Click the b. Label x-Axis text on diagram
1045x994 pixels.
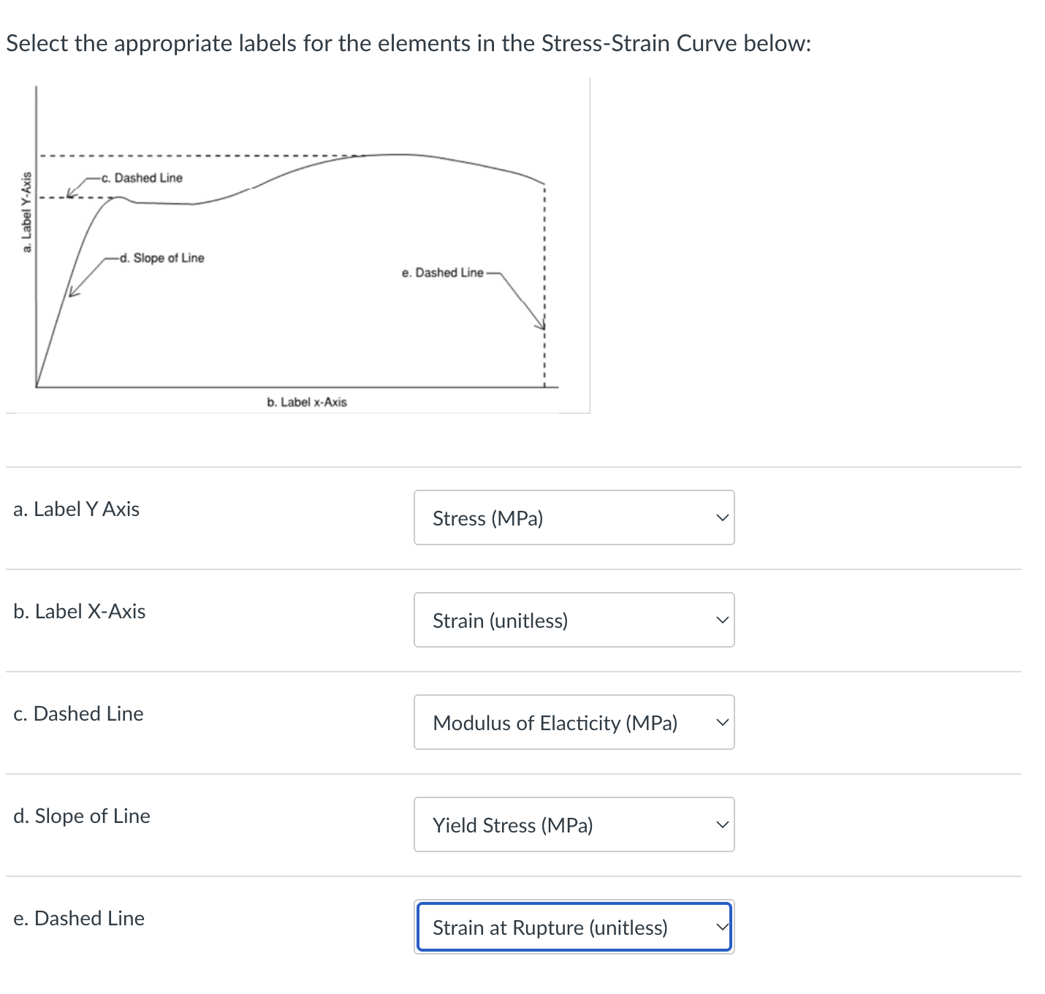point(307,401)
